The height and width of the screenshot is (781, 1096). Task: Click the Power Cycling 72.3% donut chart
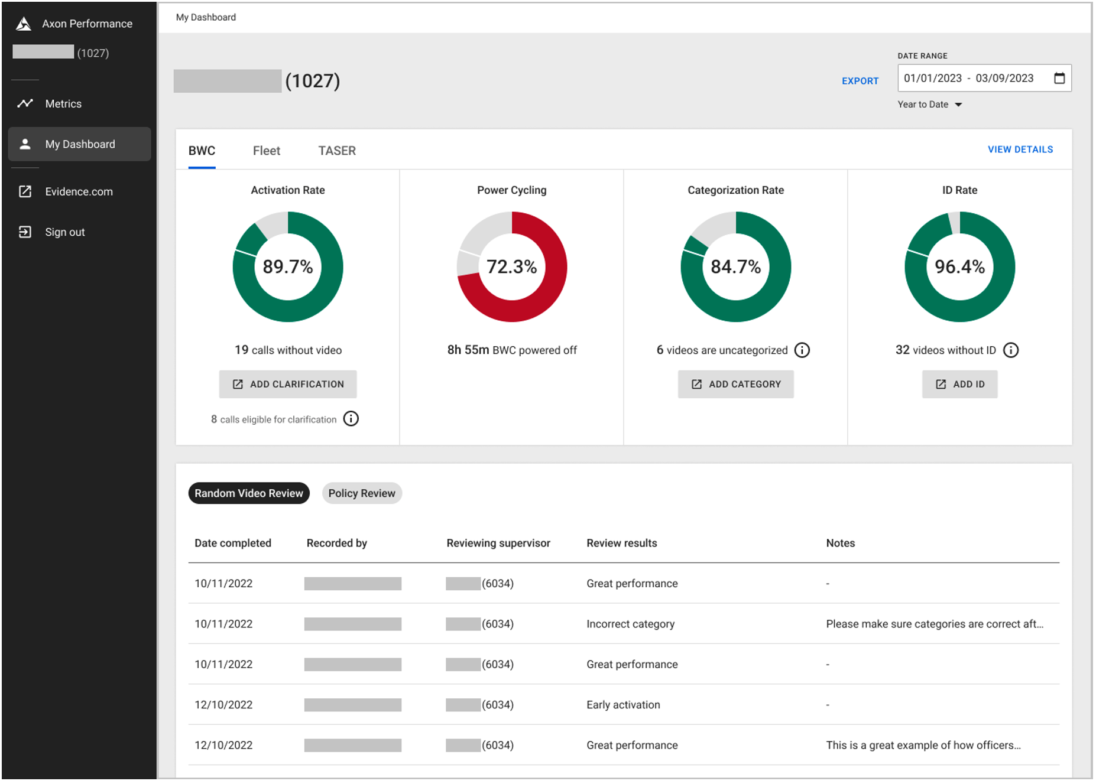click(x=511, y=266)
